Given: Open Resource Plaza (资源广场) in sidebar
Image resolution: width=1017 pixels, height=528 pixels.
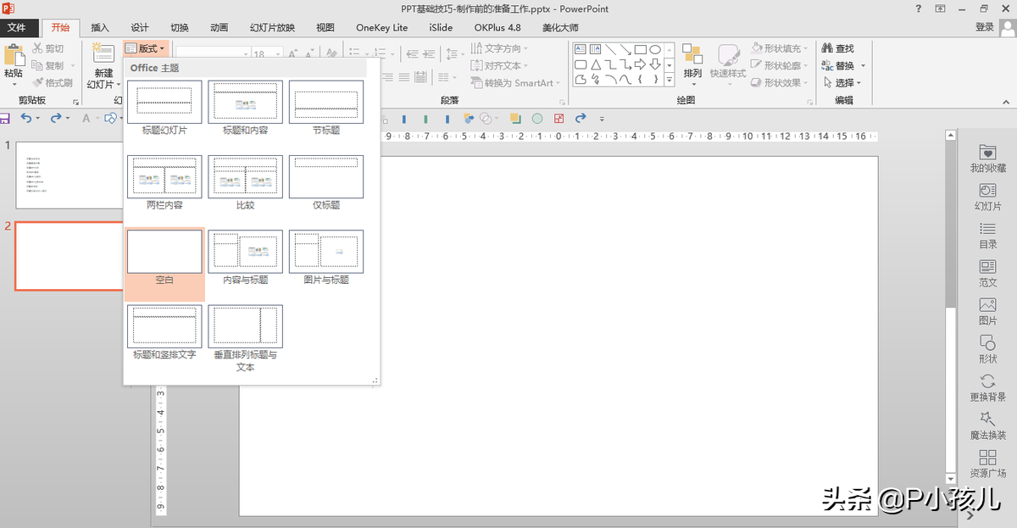Looking at the screenshot, I should tap(987, 464).
